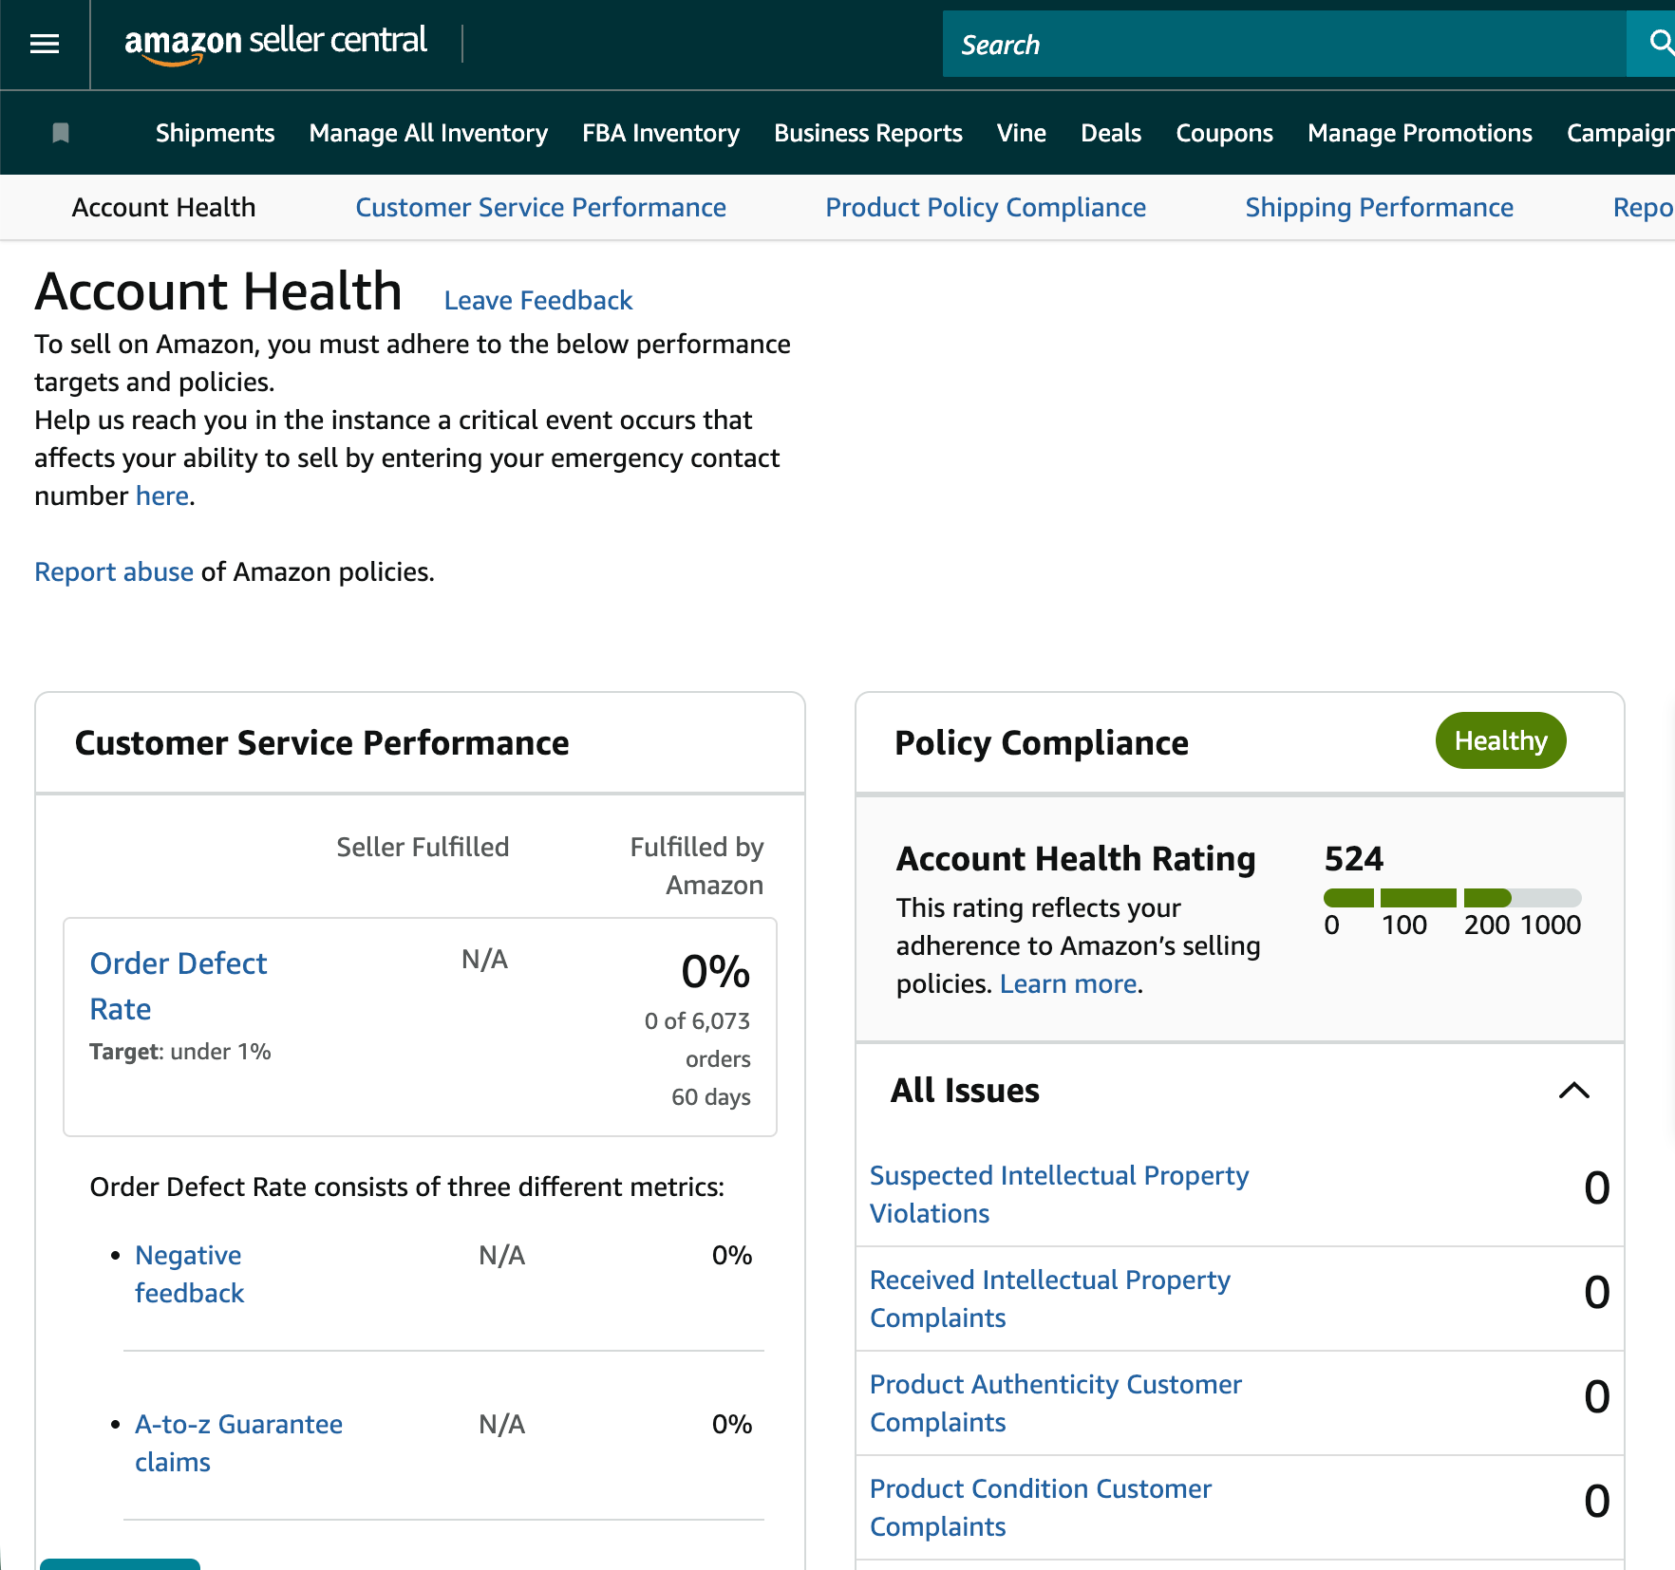
Task: Open Business Reports
Action: point(868,133)
